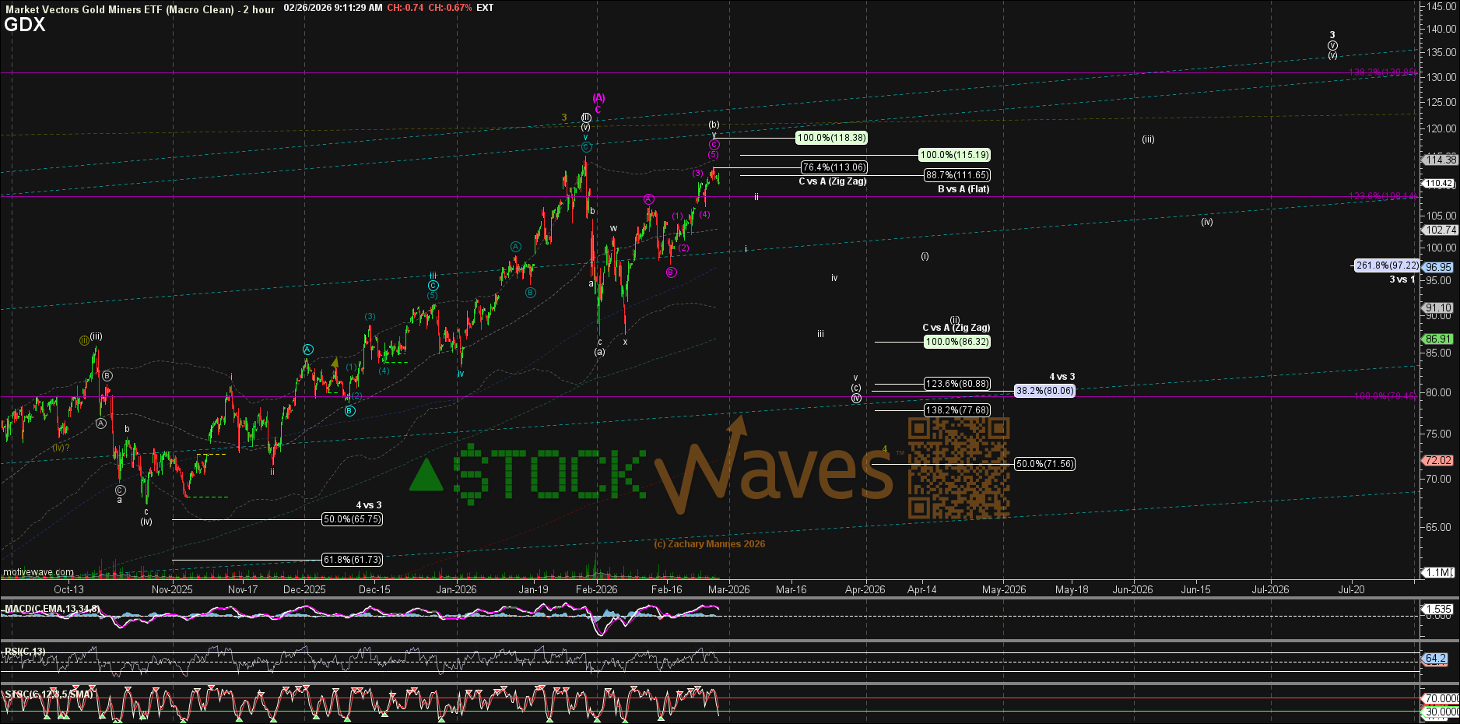Click the 64.2 RSI value tag
Viewport: 1460px width, 724px height.
[x=1435, y=659]
